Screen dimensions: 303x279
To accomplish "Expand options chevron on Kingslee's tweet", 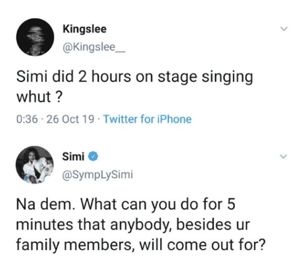I will [284, 29].
